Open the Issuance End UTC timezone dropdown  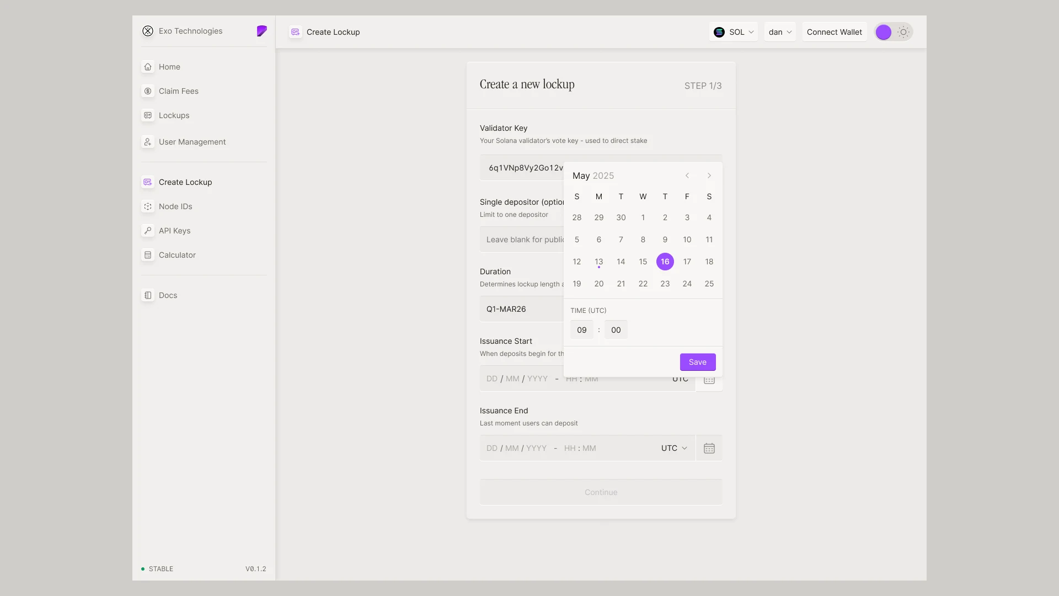pos(674,448)
